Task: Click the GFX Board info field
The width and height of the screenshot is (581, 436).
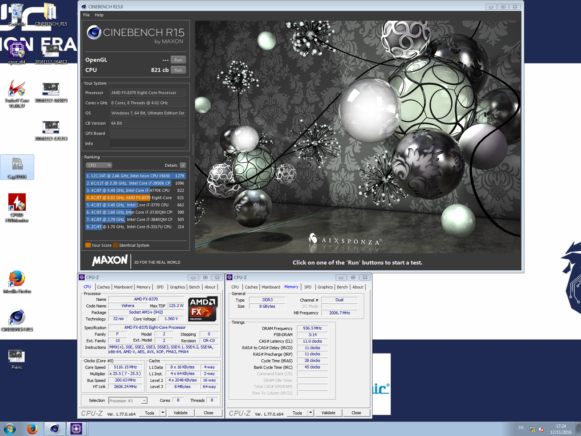Action: [148, 133]
